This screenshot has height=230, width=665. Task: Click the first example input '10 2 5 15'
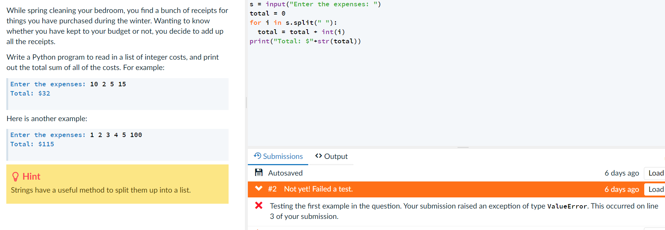(x=108, y=84)
